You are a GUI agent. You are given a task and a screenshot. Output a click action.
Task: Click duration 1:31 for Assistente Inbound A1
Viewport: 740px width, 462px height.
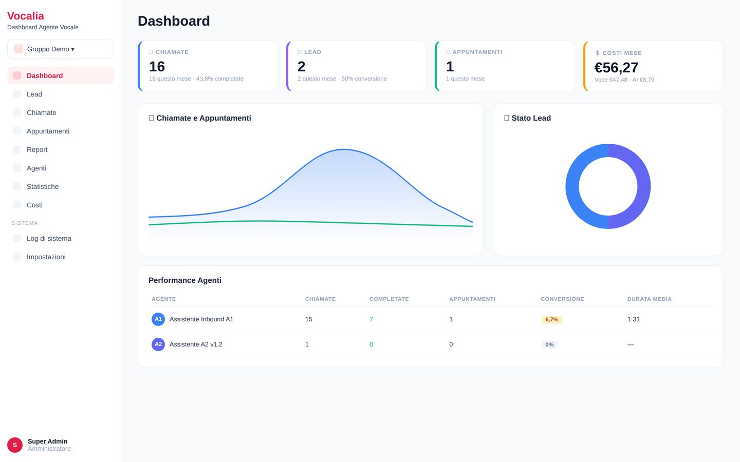click(x=634, y=319)
